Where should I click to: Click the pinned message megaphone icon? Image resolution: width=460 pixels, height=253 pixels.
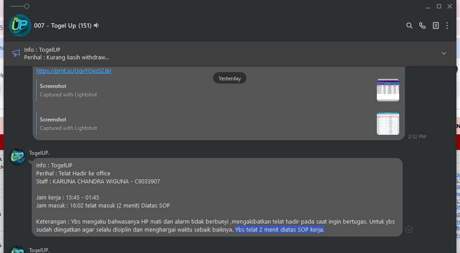click(x=16, y=53)
